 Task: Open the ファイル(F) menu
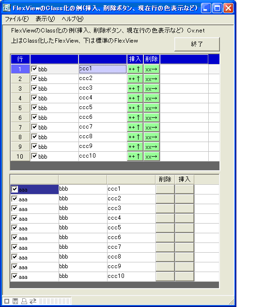point(17,19)
